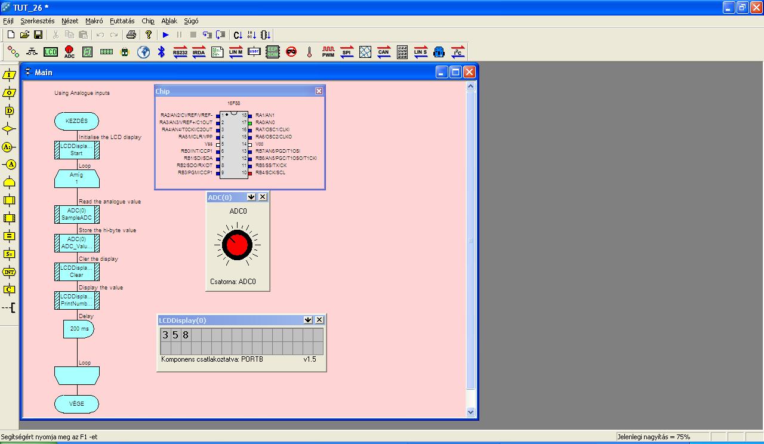This screenshot has height=444, width=764.
Task: Open the Nézet menu
Action: click(x=70, y=21)
